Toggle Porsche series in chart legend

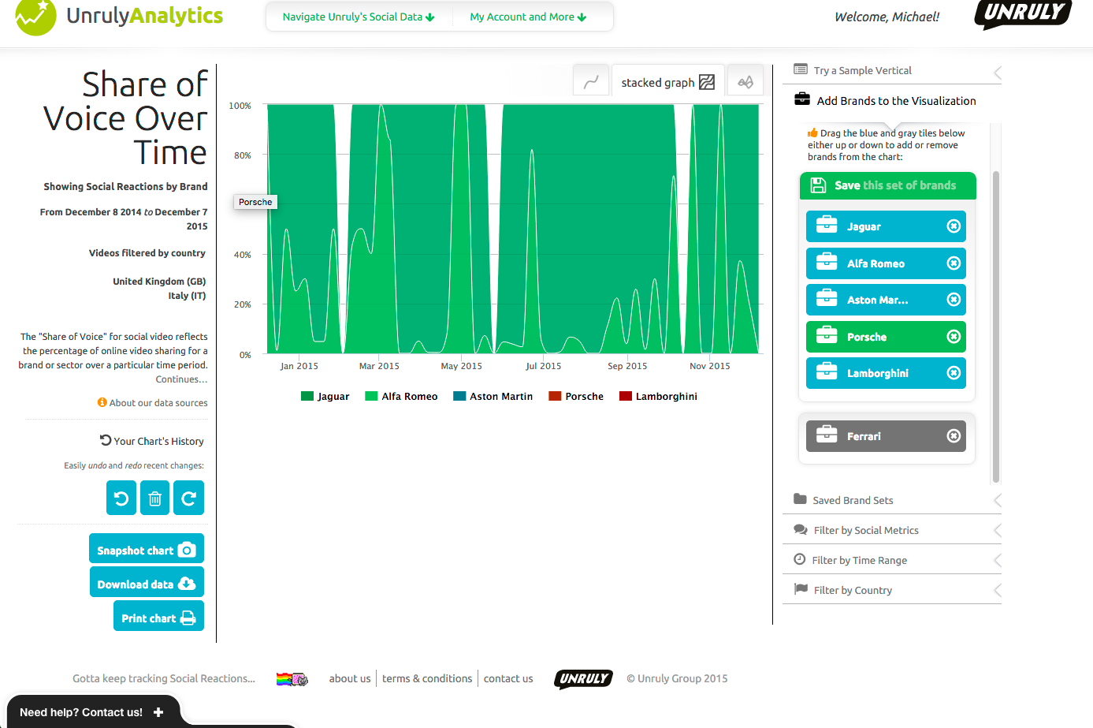[x=576, y=397]
